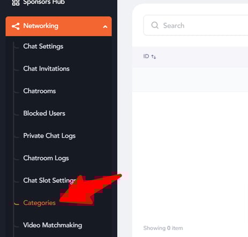Select the Networking menu label
Image resolution: width=248 pixels, height=237 pixels.
click(x=41, y=26)
